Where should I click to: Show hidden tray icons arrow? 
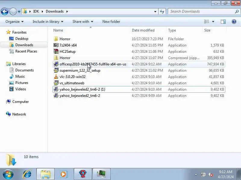click(x=196, y=174)
